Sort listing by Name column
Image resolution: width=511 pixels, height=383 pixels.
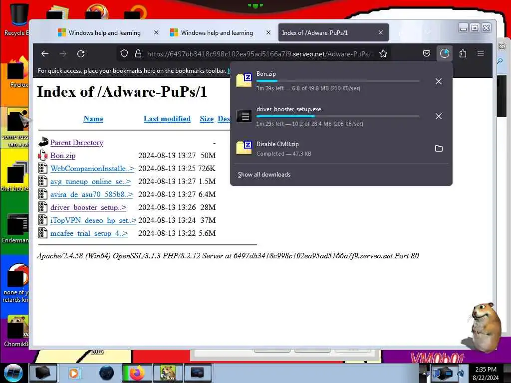[x=93, y=119]
